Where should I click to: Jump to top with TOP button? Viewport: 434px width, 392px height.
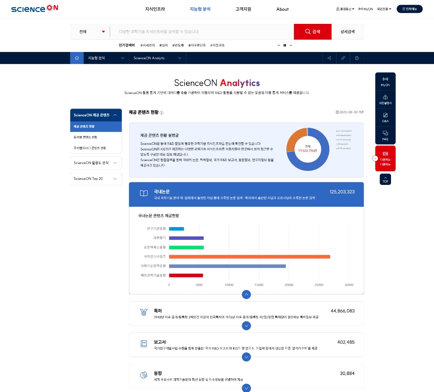pyautogui.click(x=385, y=179)
